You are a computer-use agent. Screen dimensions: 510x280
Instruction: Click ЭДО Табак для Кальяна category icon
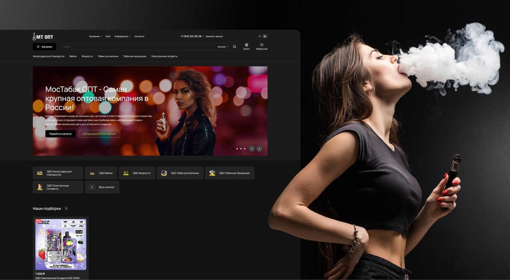tap(164, 173)
